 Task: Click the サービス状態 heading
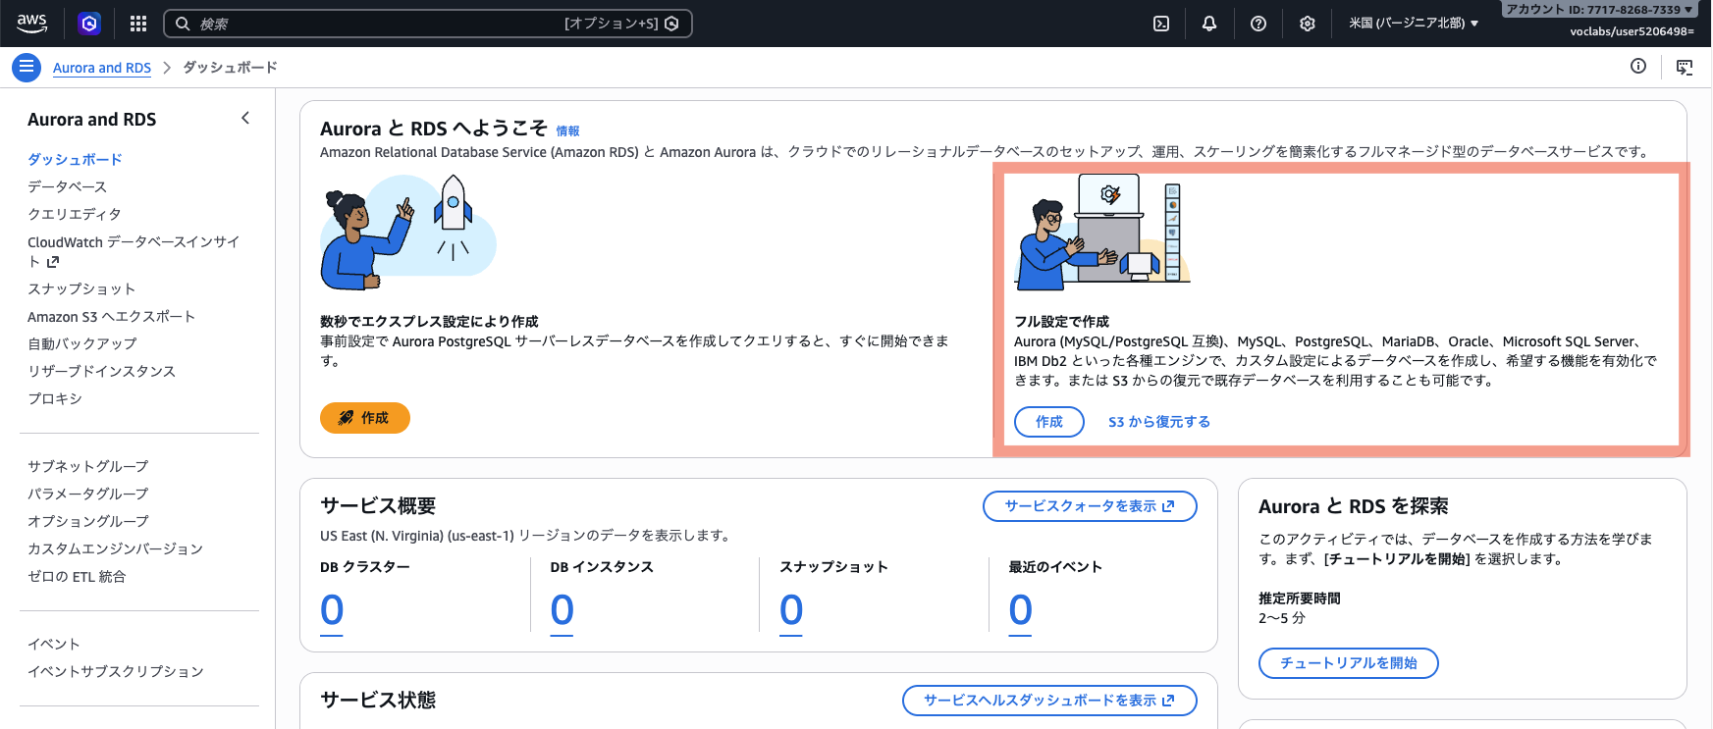[x=378, y=701]
